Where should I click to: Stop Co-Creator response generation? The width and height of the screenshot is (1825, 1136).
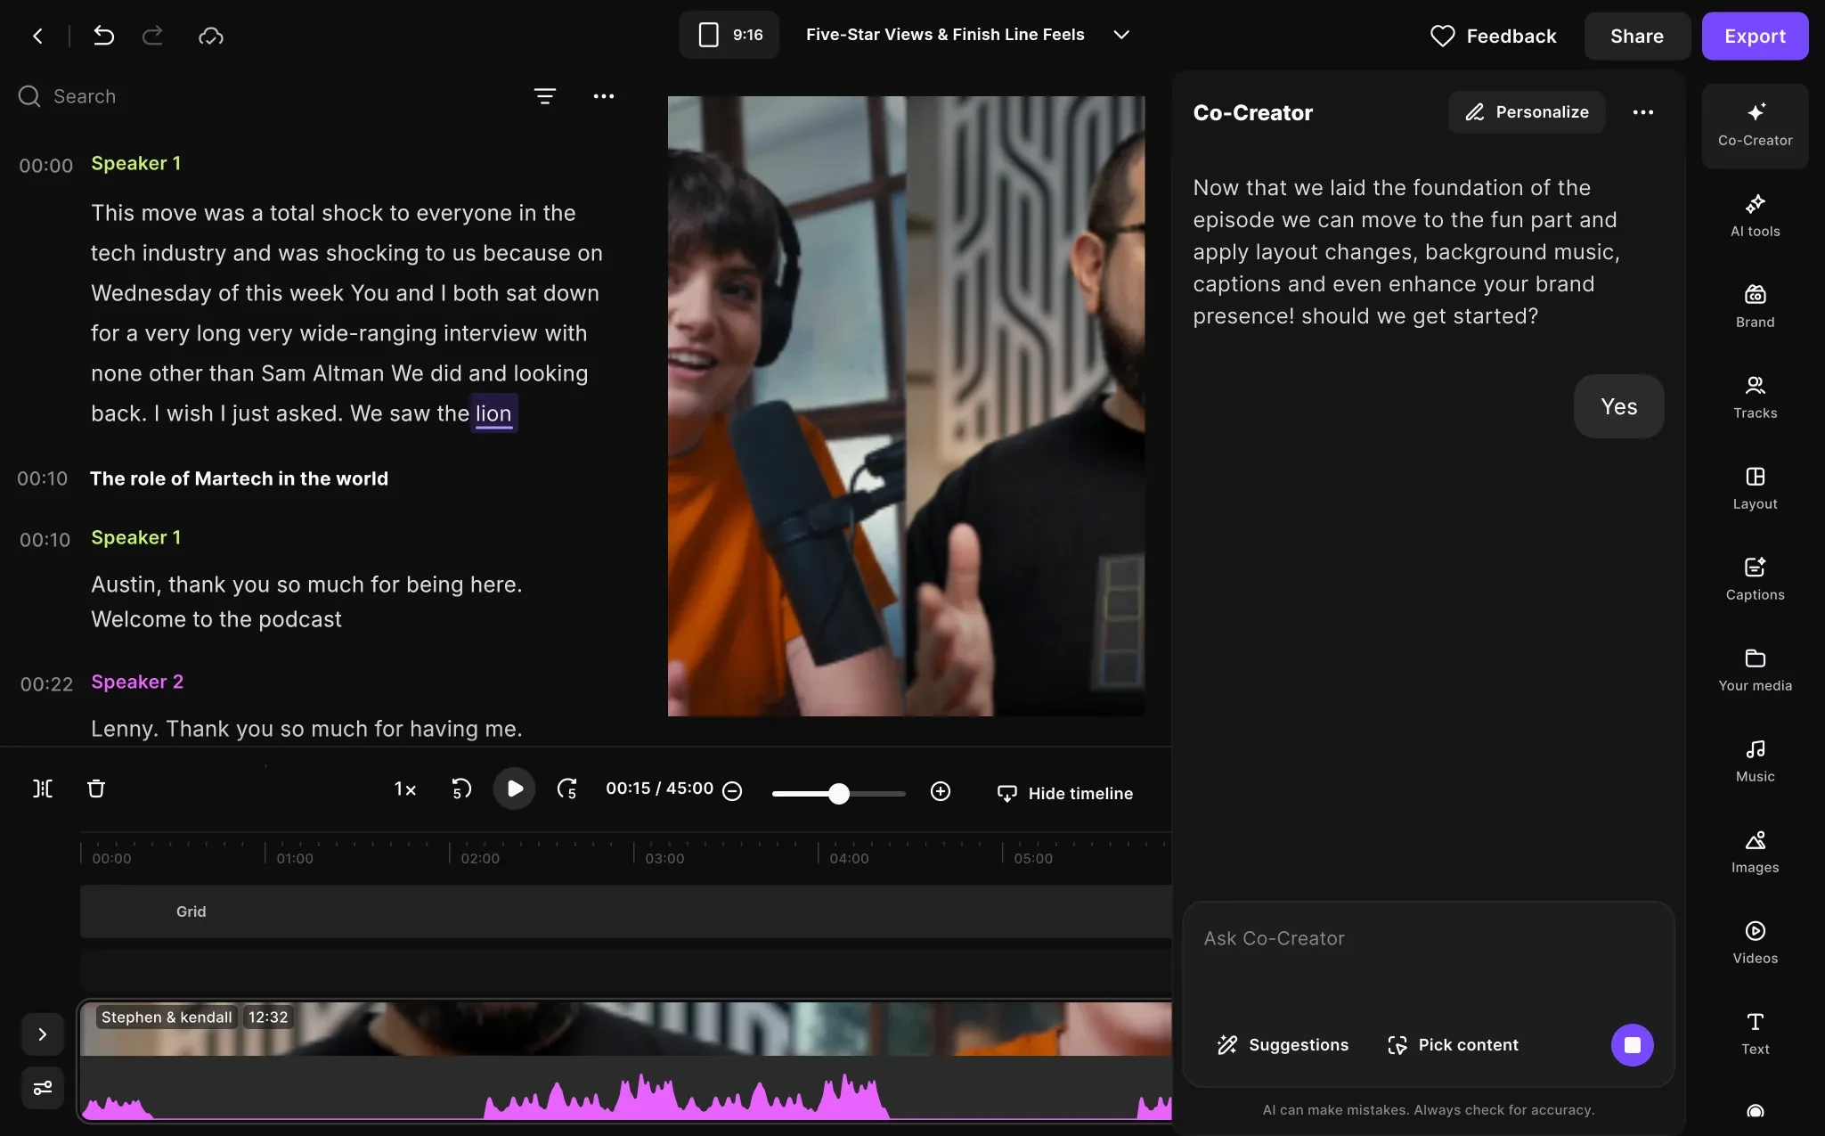[1632, 1045]
